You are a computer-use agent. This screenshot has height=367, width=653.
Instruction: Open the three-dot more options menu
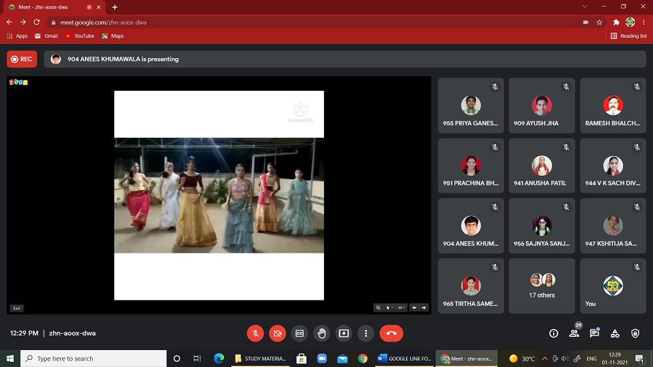(366, 333)
